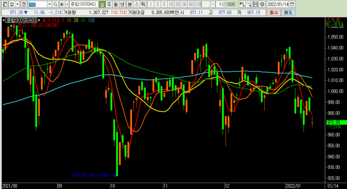Click the index code field showing 101

pos(37,4)
